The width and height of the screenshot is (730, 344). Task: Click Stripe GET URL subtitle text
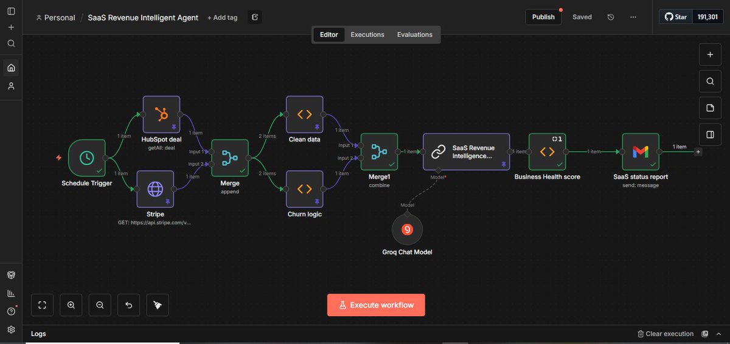[x=155, y=222]
